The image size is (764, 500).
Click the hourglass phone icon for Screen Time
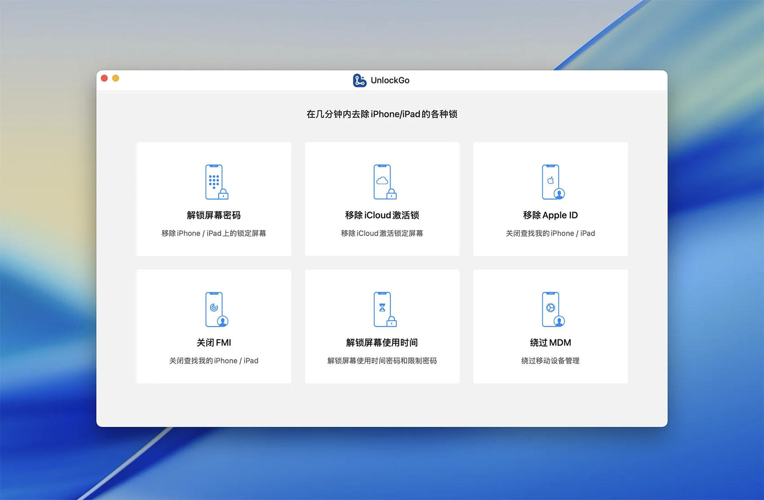(384, 310)
